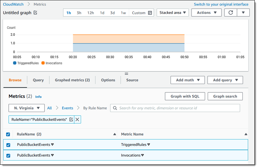
Task: Open TriggeredRules metric name dropdown
Action: pos(149,145)
